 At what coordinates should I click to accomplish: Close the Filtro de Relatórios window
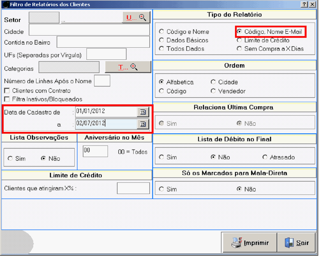point(312,5)
